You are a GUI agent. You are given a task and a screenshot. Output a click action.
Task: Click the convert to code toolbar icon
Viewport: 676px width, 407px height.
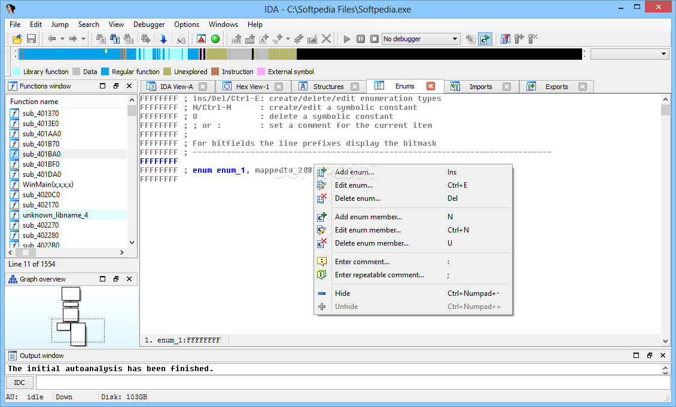click(x=236, y=39)
